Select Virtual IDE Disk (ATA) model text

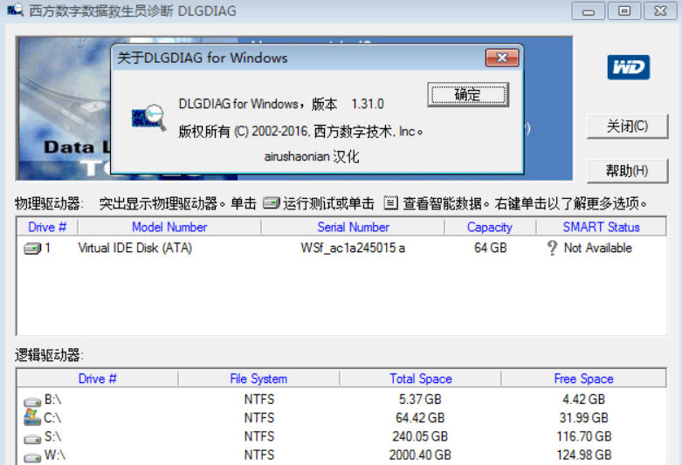click(134, 248)
